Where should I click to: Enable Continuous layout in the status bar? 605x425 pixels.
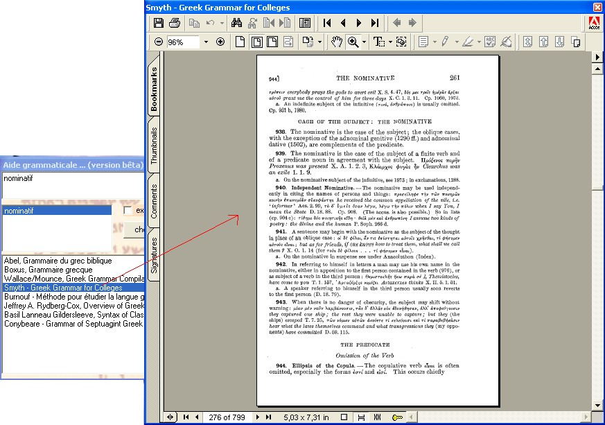pos(361,417)
